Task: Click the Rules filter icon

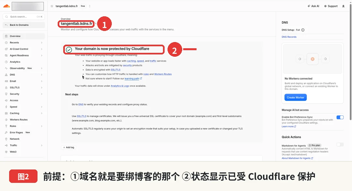Action: click(x=6, y=126)
